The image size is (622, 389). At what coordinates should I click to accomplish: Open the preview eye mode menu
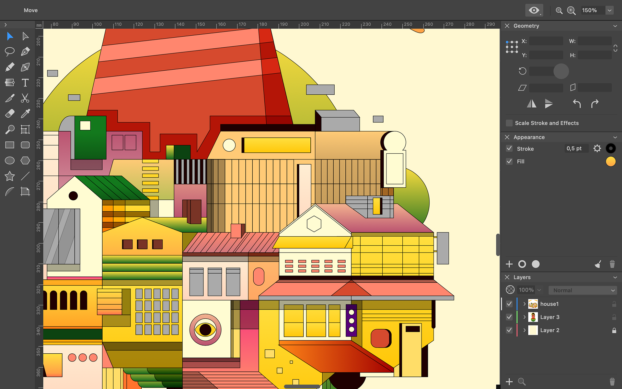tap(534, 10)
